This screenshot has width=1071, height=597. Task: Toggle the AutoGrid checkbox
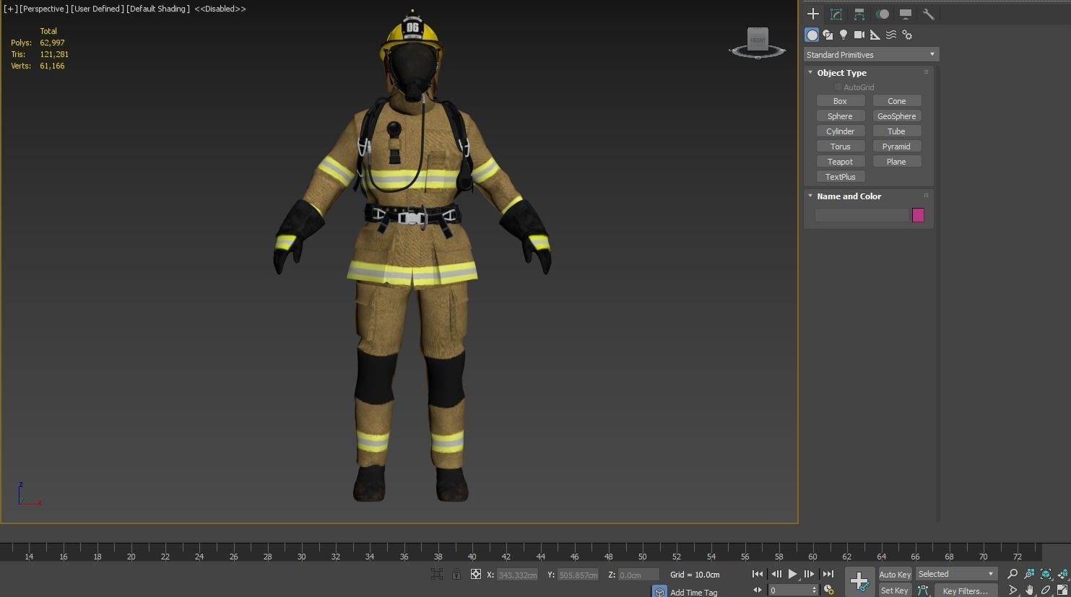click(x=838, y=87)
